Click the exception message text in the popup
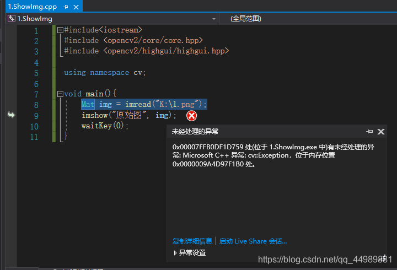The image size is (397, 270). pyautogui.click(x=273, y=155)
